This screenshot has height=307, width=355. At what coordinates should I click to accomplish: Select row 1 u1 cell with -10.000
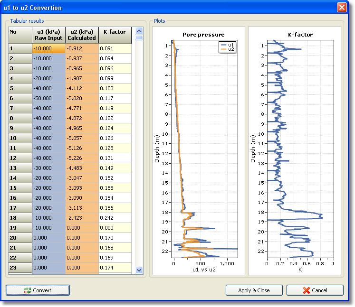(x=48, y=48)
